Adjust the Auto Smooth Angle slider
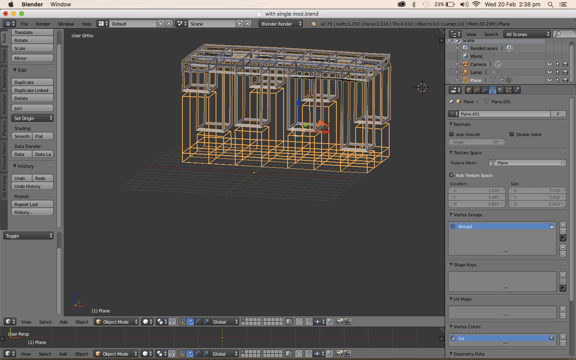 tap(477, 142)
